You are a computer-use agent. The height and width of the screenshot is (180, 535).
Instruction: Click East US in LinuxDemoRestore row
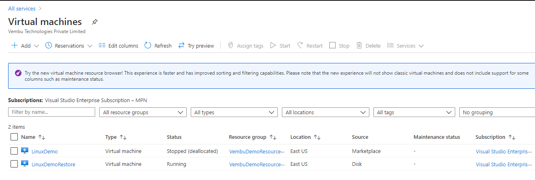[299, 164]
